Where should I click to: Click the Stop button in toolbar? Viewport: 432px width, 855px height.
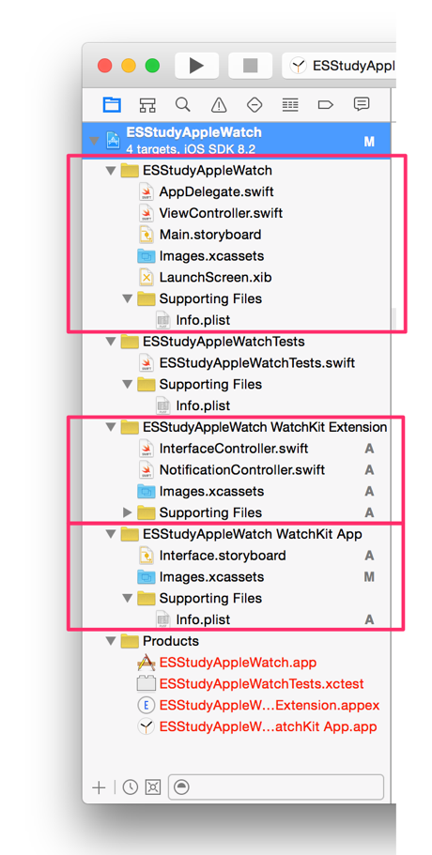(x=250, y=66)
